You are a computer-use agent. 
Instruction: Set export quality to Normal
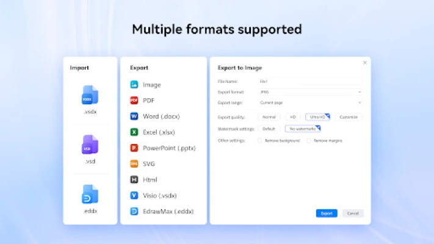click(x=269, y=117)
